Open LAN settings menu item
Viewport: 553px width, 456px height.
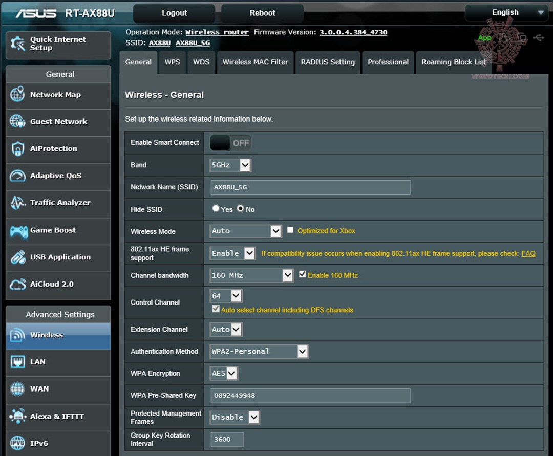click(58, 363)
